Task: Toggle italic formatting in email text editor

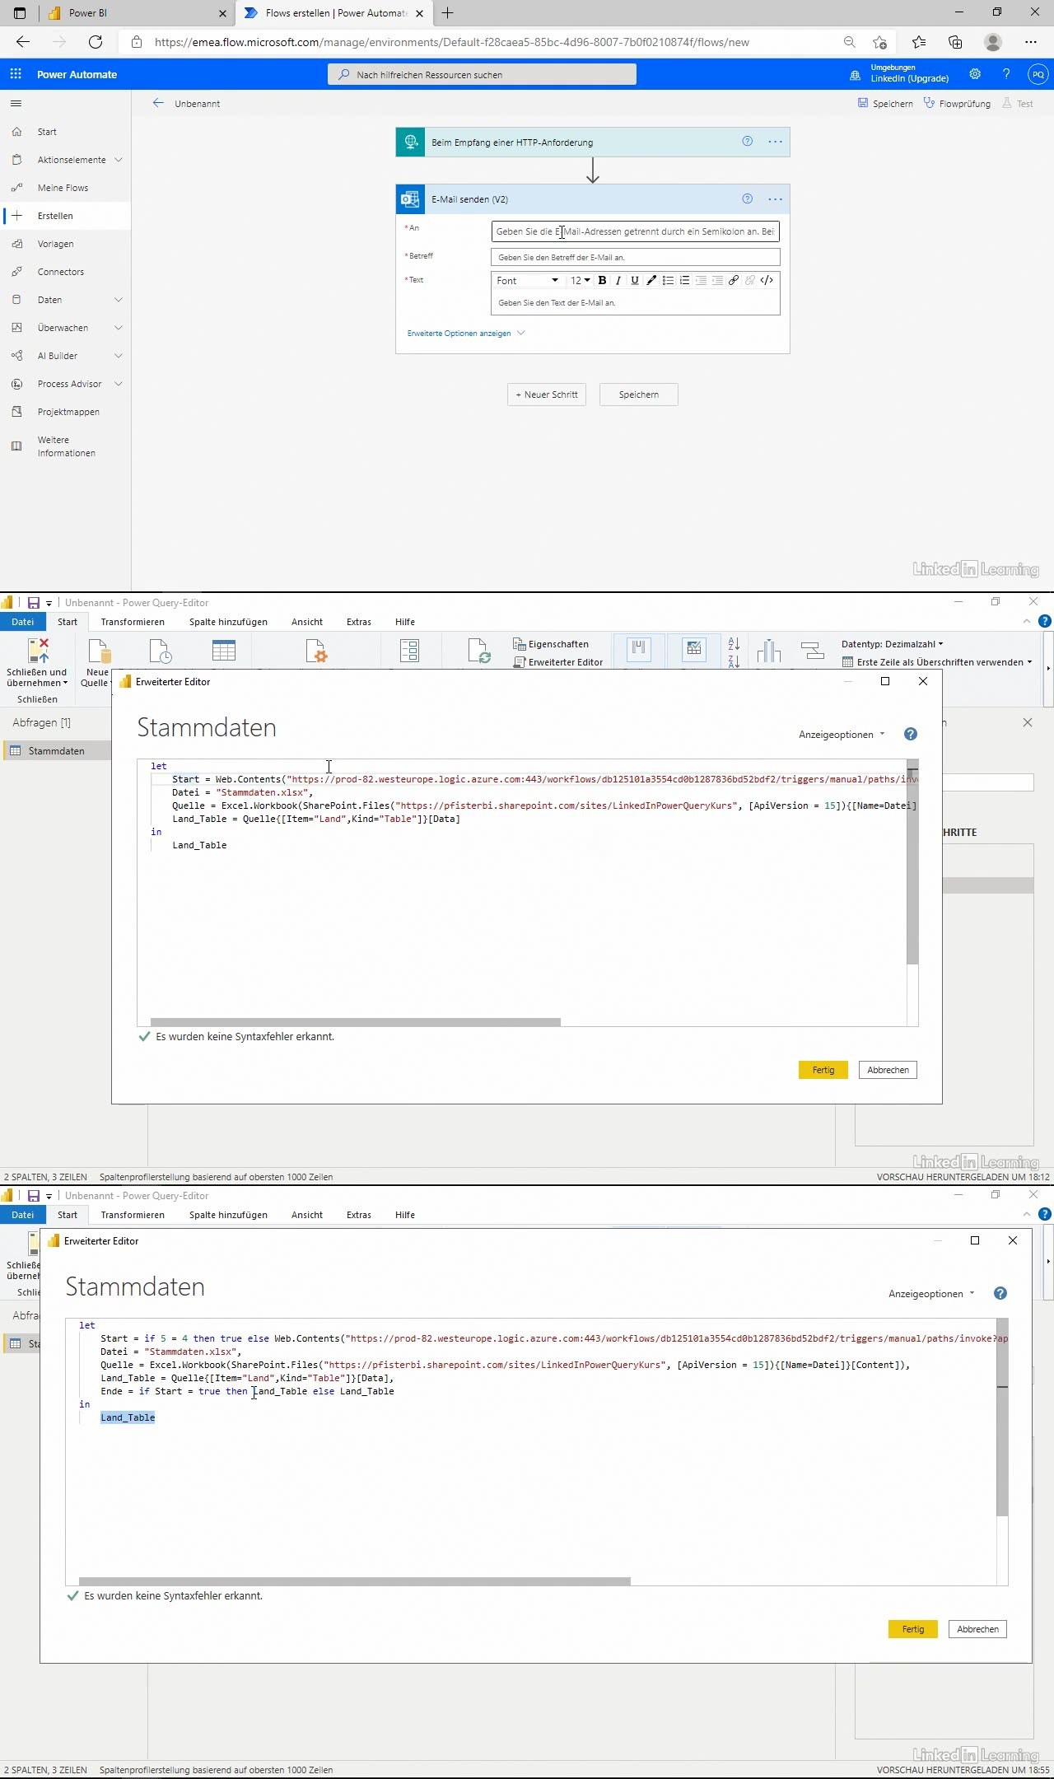Action: [x=618, y=281]
